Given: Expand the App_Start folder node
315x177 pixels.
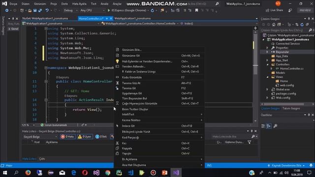Looking at the screenshot, I should 267,60.
